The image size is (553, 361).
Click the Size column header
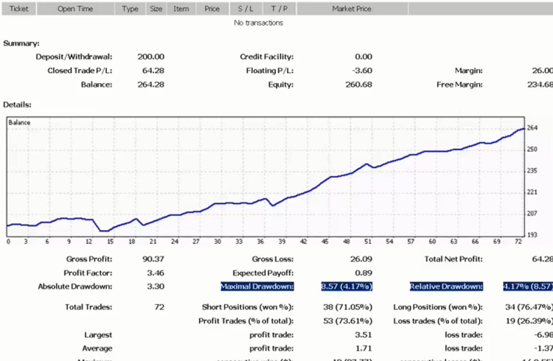156,9
